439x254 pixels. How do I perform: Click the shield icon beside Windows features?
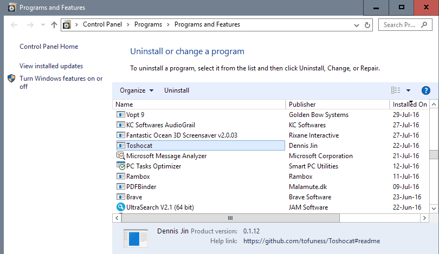coord(11,79)
